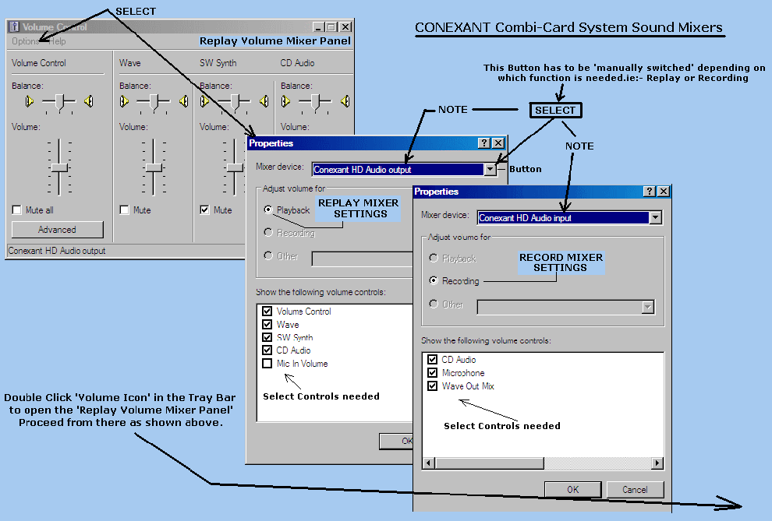Minimize the Volume Control window
The image size is (772, 521).
pos(319,27)
